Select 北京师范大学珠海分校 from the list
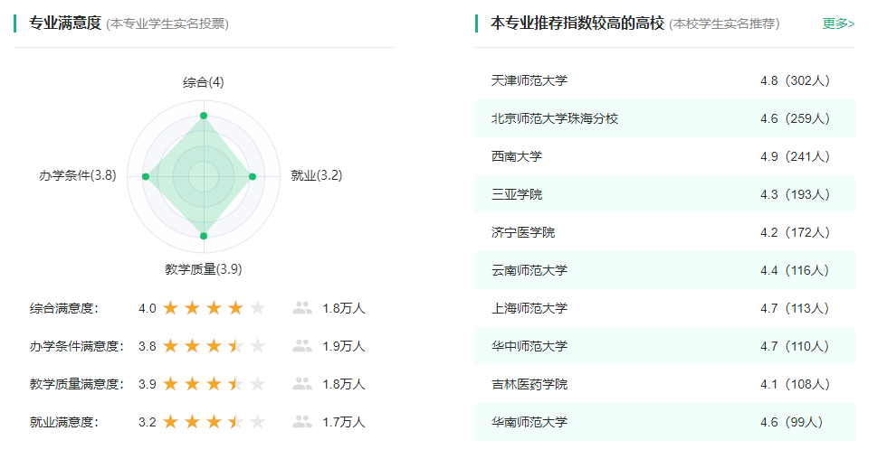 [555, 118]
